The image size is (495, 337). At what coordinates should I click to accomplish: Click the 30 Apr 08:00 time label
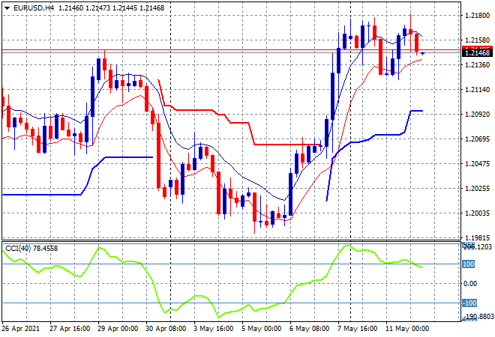tap(166, 329)
